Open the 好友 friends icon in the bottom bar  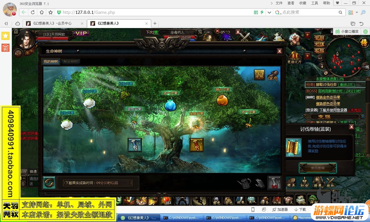288,200
